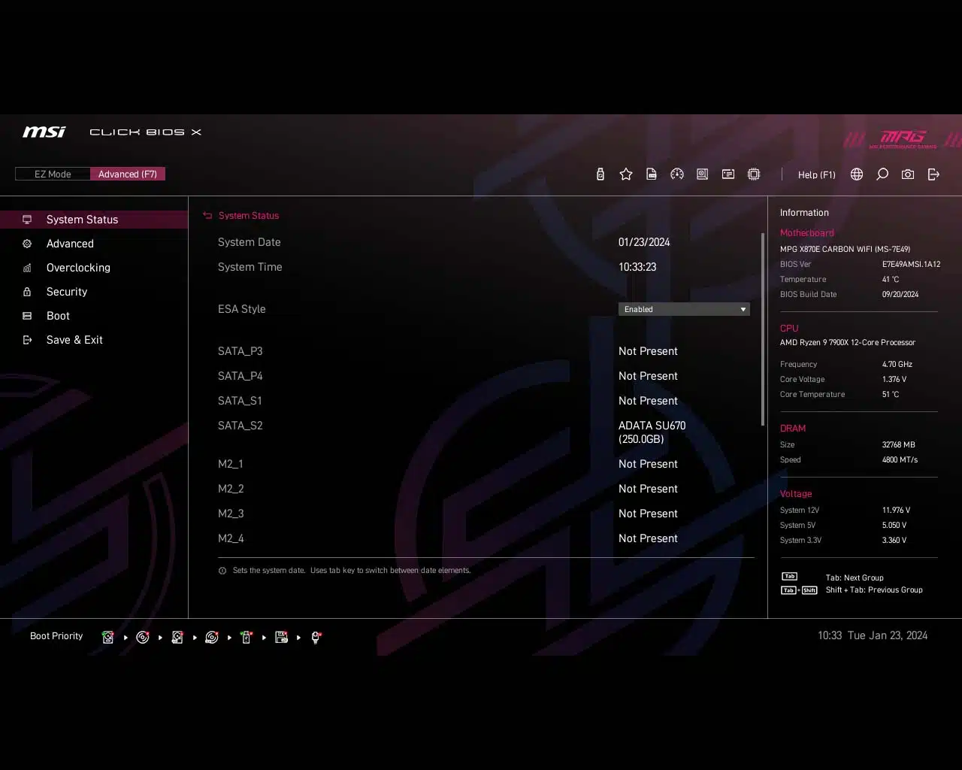962x770 pixels.
Task: Open Favorites via the star icon
Action: [626, 174]
